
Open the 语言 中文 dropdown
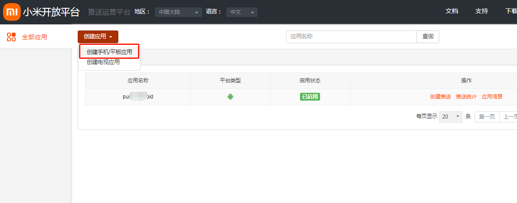coord(241,12)
